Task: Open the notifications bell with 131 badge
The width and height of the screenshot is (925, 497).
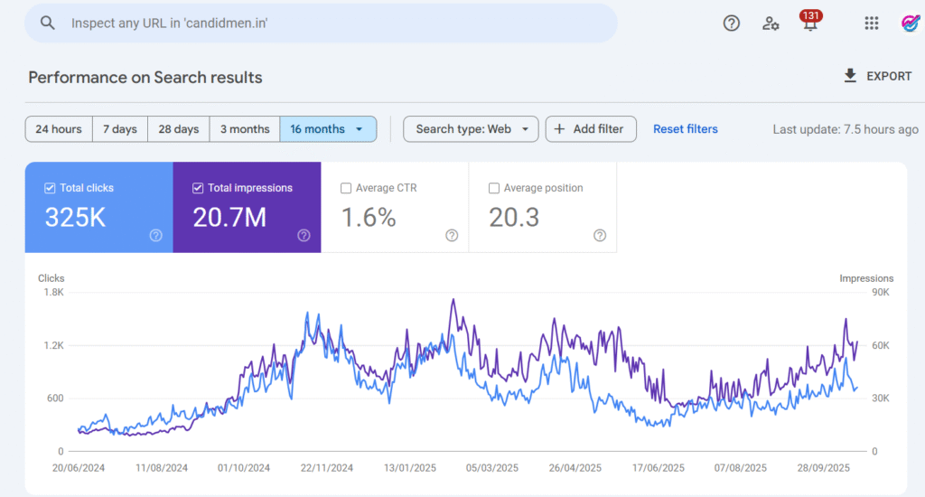Action: 810,23
